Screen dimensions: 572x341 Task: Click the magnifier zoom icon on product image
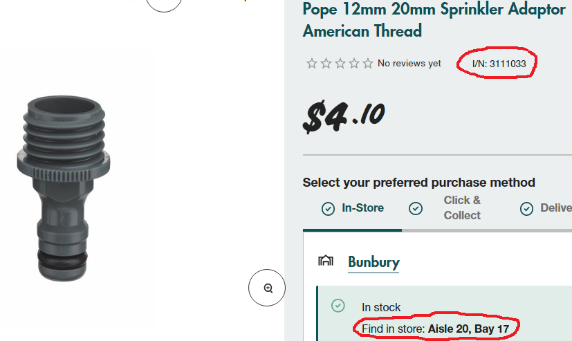tap(268, 288)
